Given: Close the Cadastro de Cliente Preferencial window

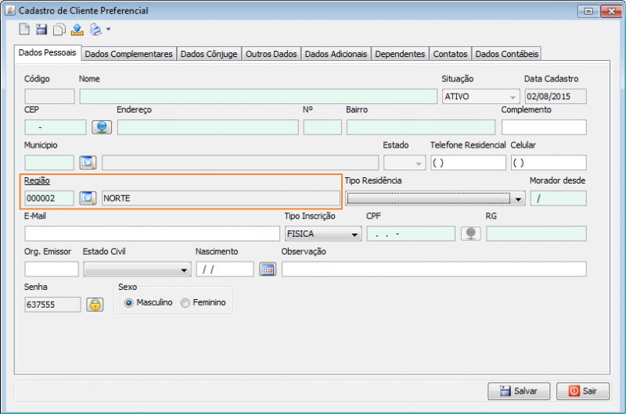Looking at the screenshot, I should [x=611, y=11].
